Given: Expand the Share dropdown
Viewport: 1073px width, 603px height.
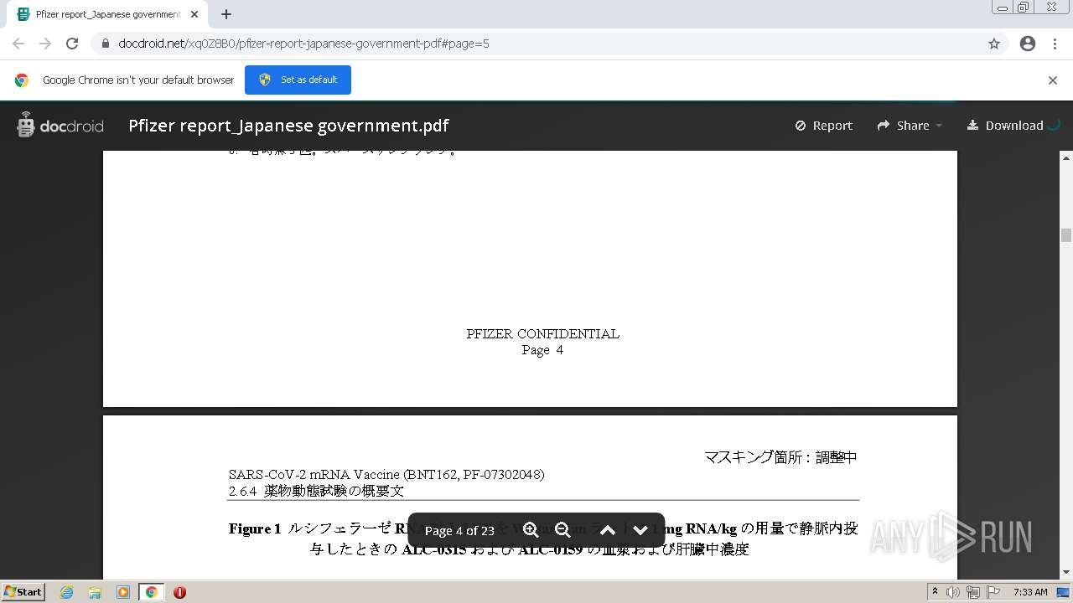Looking at the screenshot, I should tap(910, 126).
